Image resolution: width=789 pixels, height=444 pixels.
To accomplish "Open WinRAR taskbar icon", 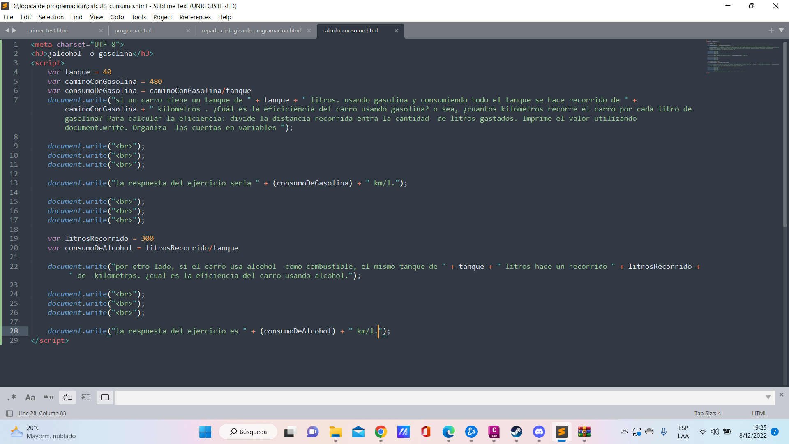I will (584, 432).
